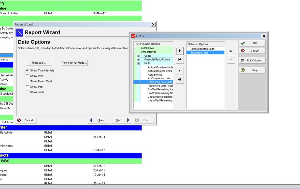Open Help in the Fields dialog
Image resolution: width=300 pixels, height=189 pixels.
252,70
